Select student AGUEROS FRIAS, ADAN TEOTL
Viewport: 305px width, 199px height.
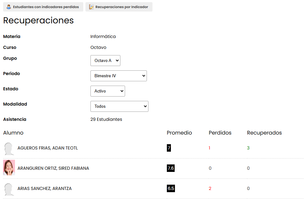(x=48, y=148)
